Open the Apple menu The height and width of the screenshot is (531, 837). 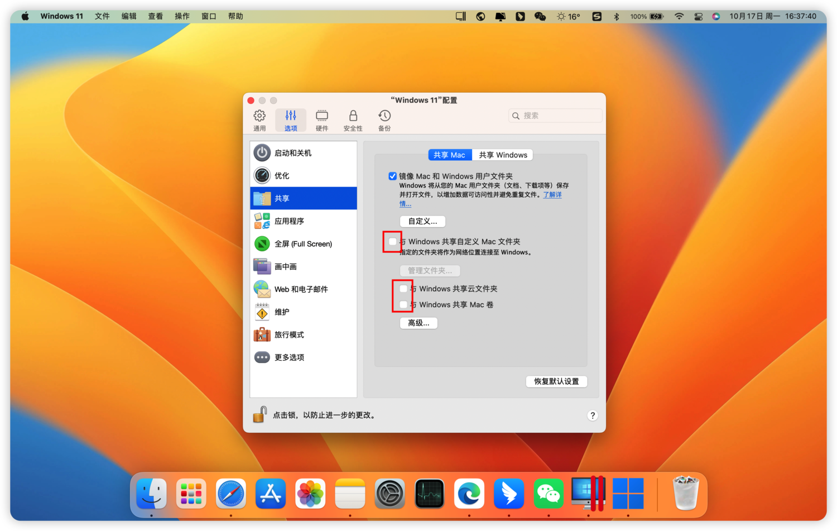pos(25,16)
